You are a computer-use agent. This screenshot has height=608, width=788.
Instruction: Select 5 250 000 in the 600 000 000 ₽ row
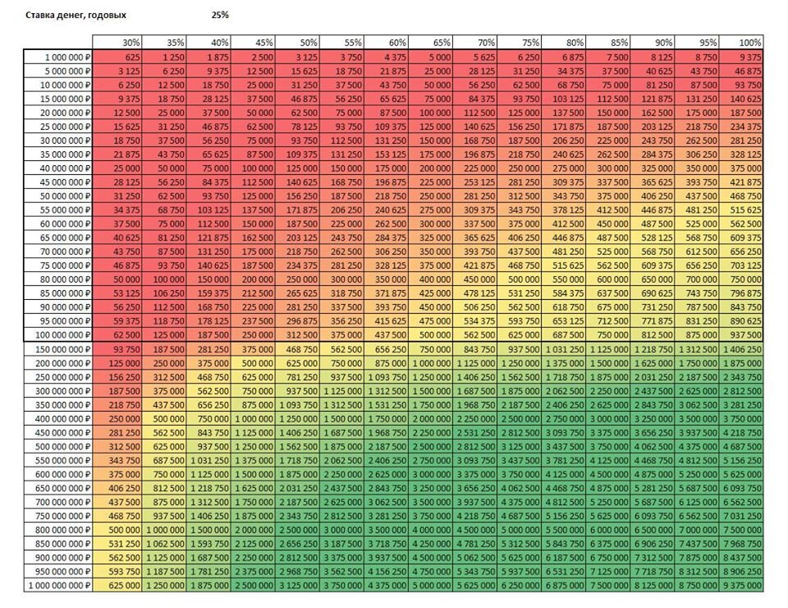[x=697, y=474]
